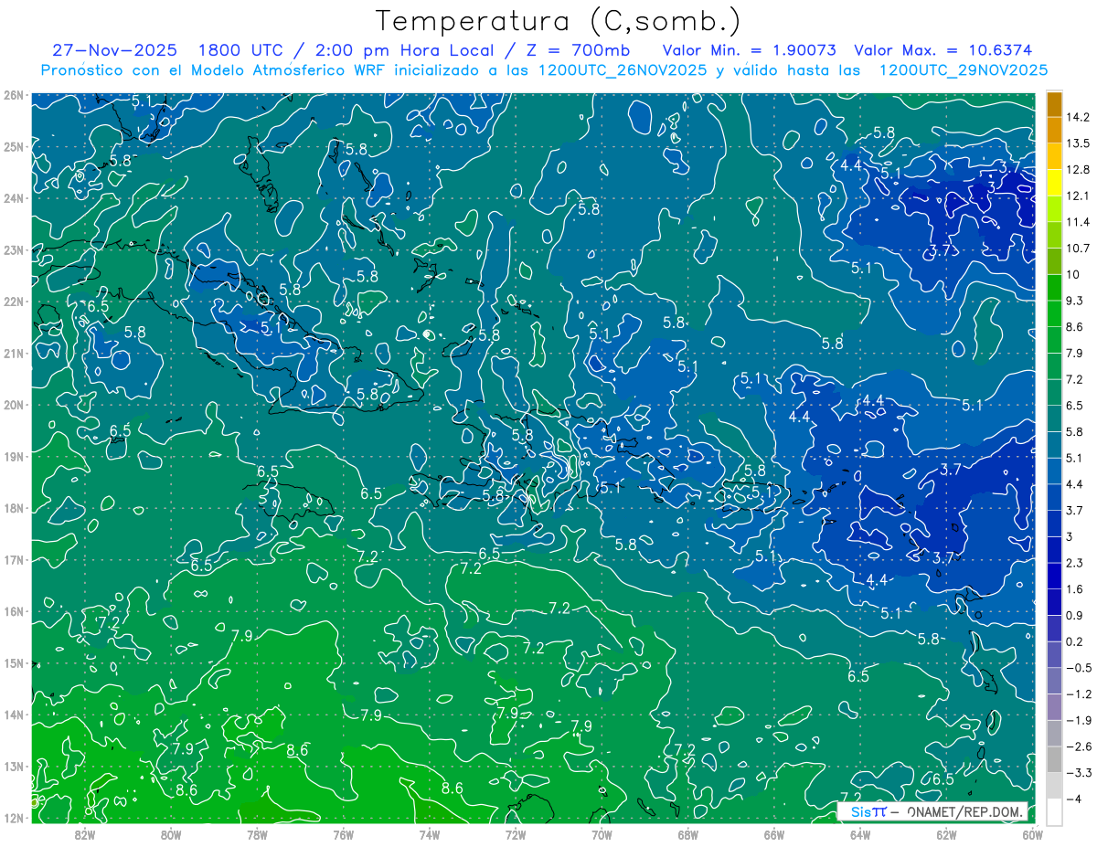Viewport: 1097px width, 847px height.
Task: Click the 12.1 color scale label
Action: click(x=1078, y=196)
